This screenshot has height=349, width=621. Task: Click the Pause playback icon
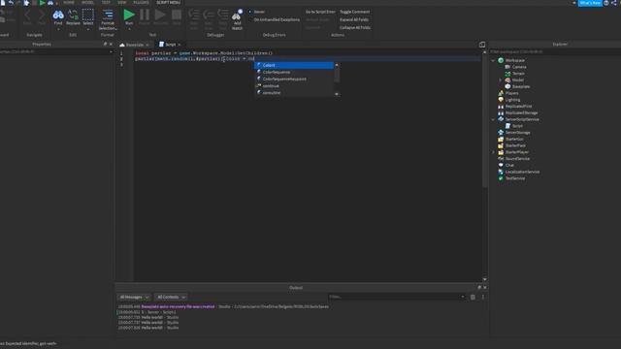click(145, 16)
